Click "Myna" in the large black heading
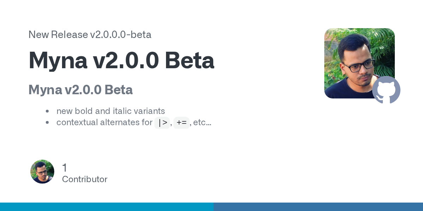The height and width of the screenshot is (211, 423). [58, 60]
